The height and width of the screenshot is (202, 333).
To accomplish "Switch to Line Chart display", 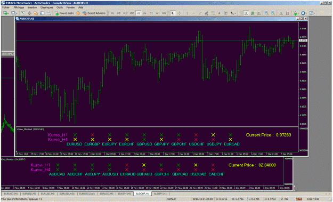I will [x=259, y=13].
